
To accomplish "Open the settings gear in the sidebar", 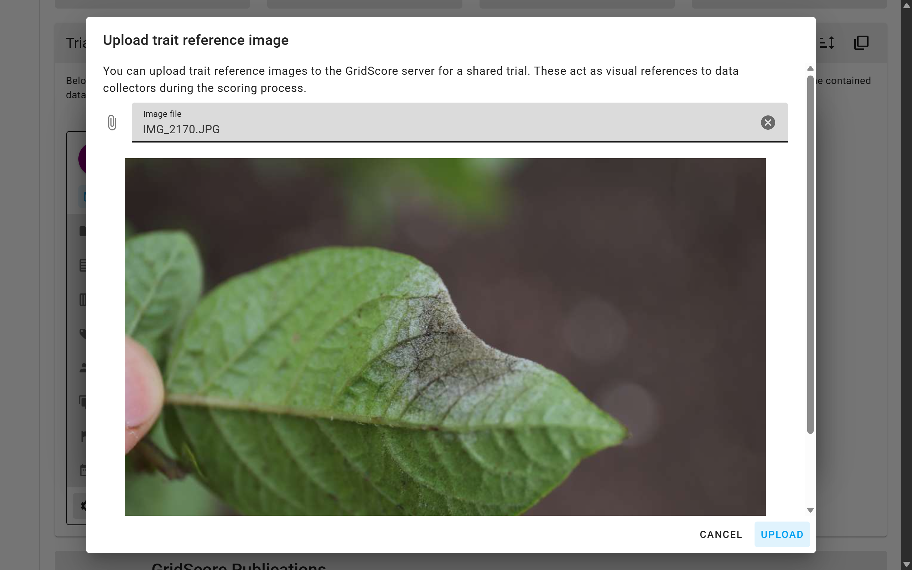I will [84, 506].
